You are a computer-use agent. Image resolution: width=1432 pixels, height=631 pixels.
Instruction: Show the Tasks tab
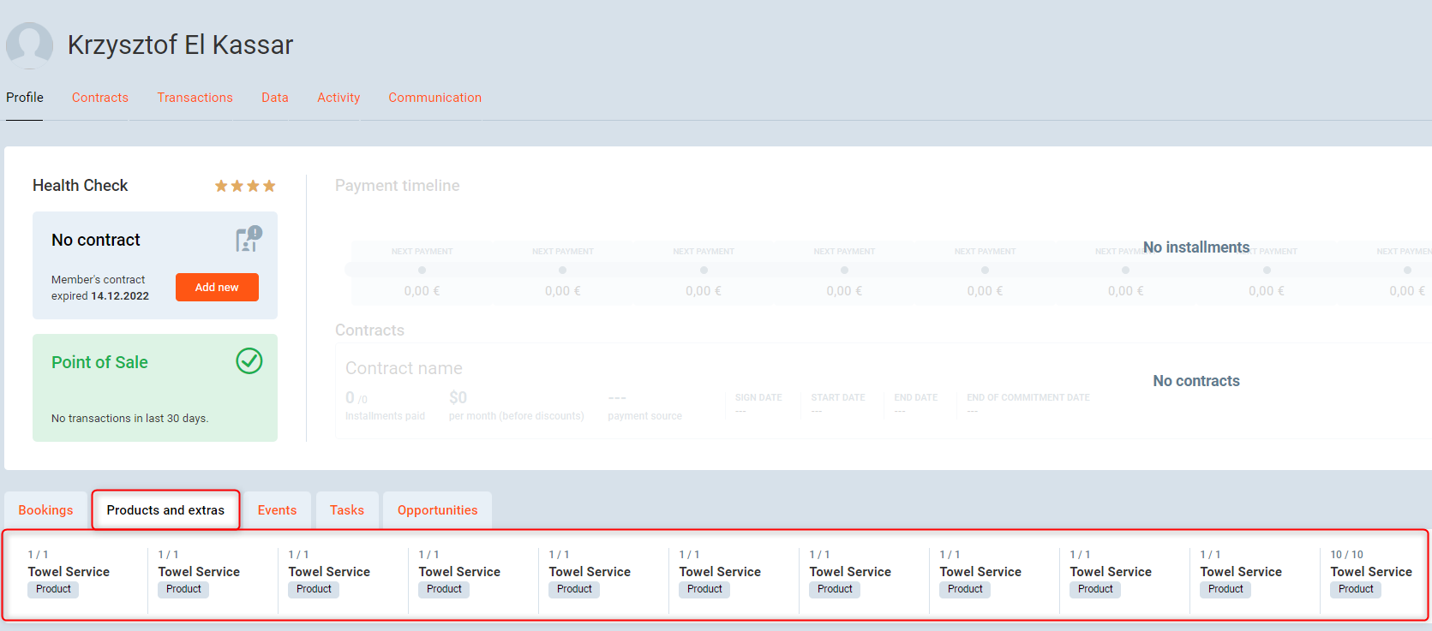click(x=347, y=510)
